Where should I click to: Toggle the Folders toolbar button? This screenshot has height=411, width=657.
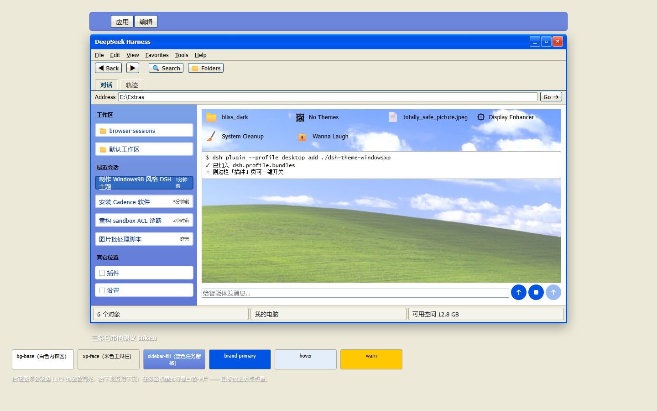coord(206,68)
